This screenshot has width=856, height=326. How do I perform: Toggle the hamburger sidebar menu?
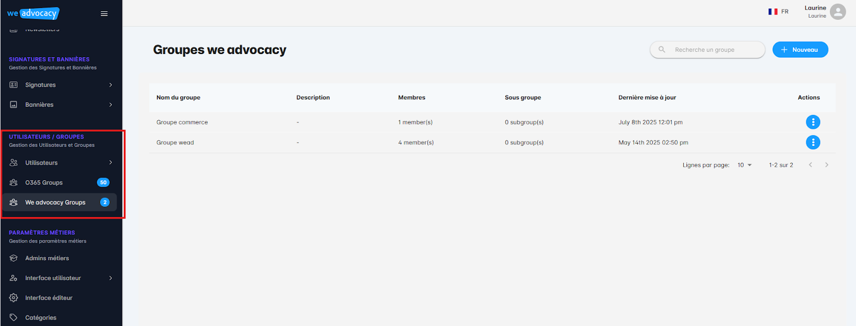(104, 14)
